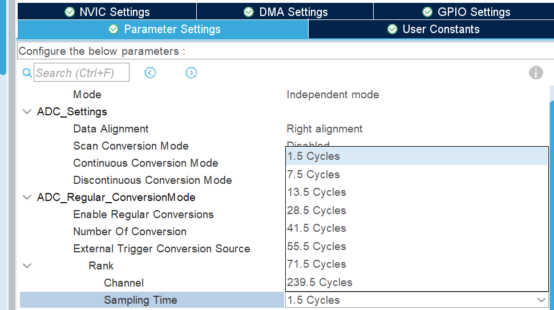Collapse the ADC_Regular_ConversionMode section
Screen dimensions: 554x310
point(27,198)
